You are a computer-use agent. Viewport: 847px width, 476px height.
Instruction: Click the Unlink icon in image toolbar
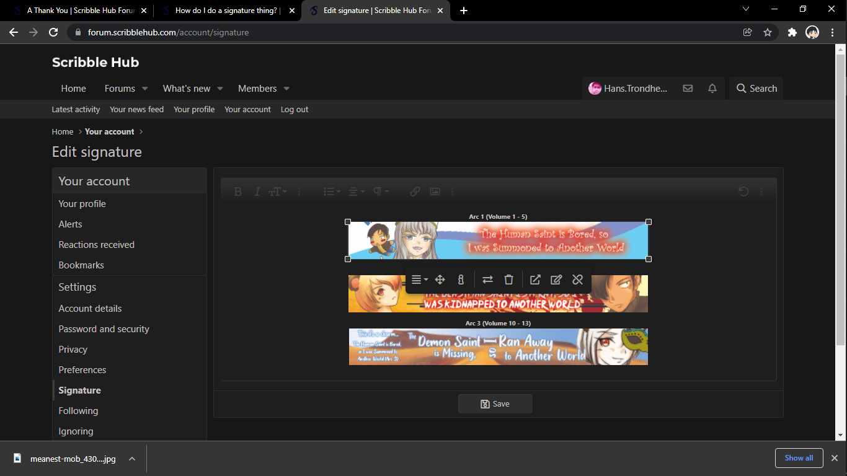[577, 280]
